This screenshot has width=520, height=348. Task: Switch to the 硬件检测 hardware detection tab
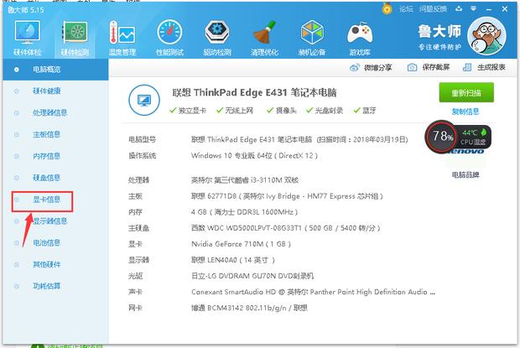click(x=74, y=35)
